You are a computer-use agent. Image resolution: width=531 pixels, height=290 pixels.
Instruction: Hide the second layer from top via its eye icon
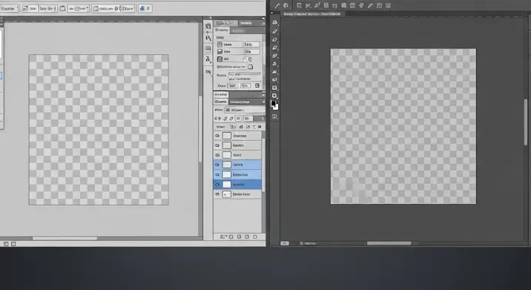click(217, 145)
